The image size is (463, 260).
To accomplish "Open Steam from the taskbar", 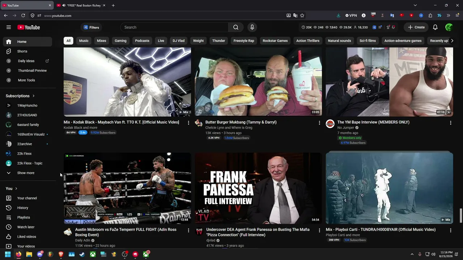I will (82, 254).
